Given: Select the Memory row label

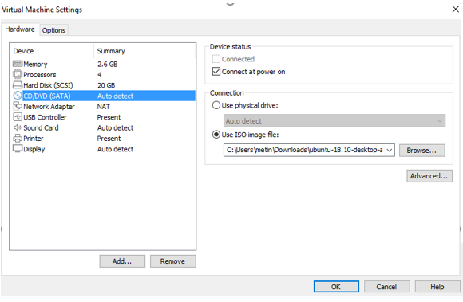Looking at the screenshot, I should click(x=35, y=65).
